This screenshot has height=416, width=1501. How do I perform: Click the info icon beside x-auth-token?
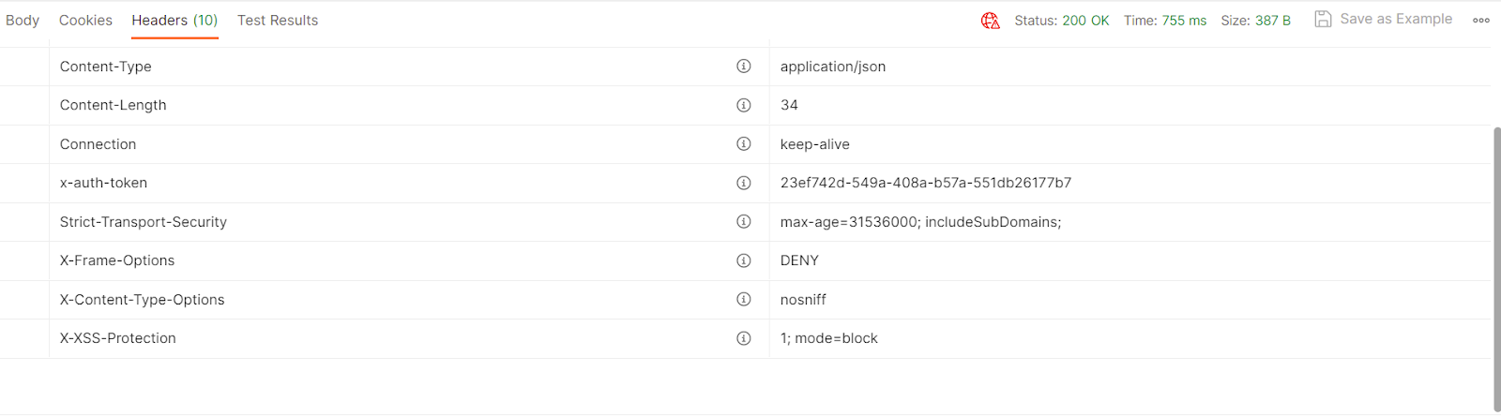click(x=743, y=183)
